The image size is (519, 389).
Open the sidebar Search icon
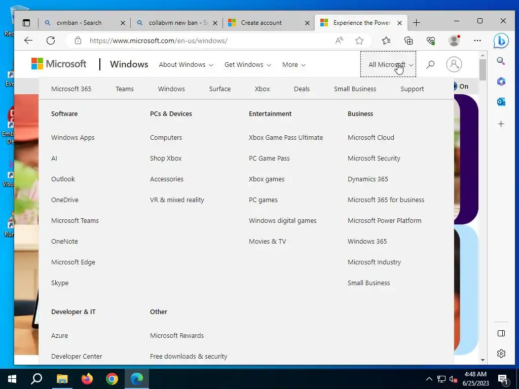(x=501, y=61)
